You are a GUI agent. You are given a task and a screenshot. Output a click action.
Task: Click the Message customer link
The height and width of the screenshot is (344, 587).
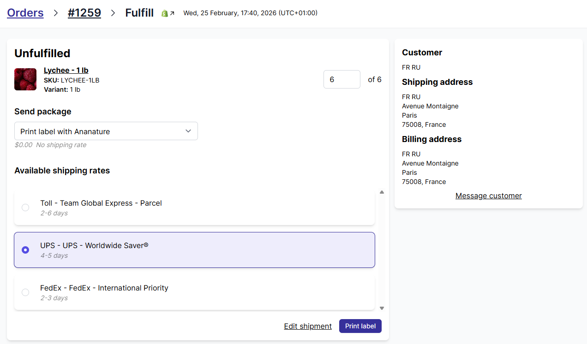coord(488,196)
